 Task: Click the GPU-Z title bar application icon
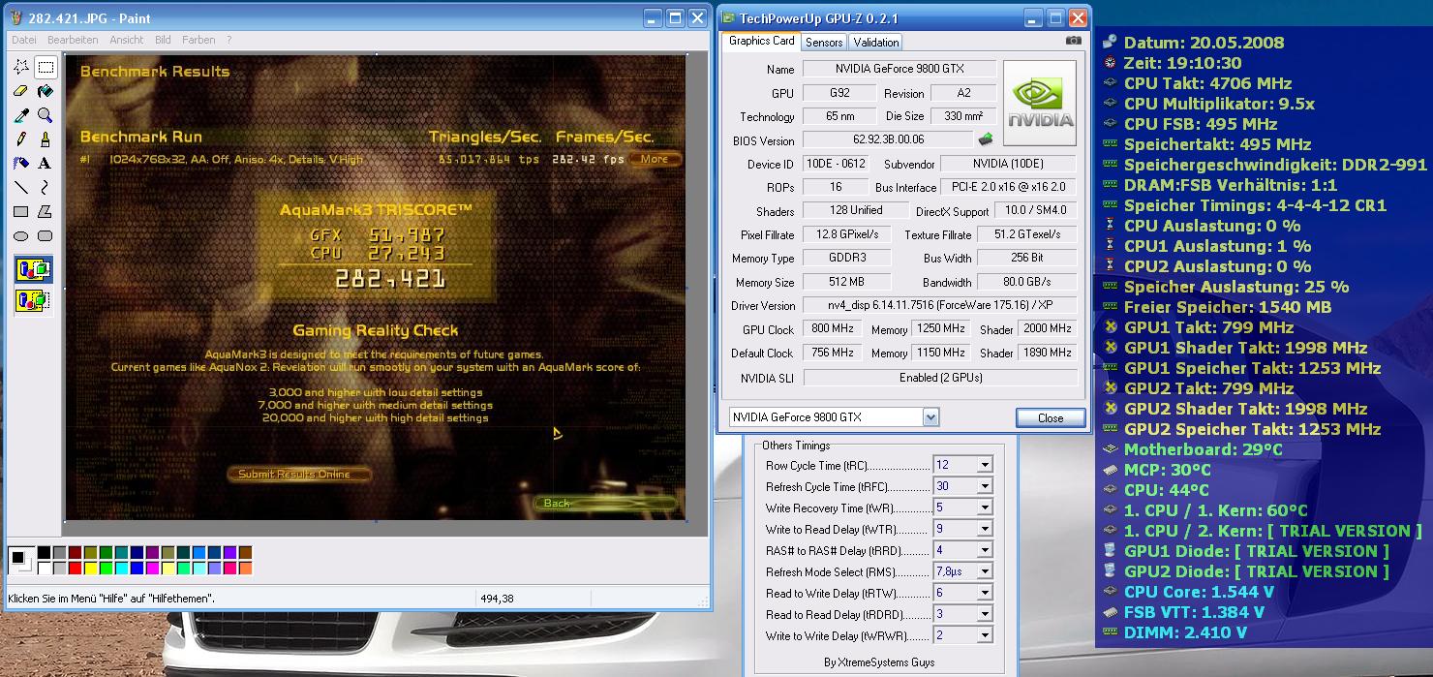(729, 18)
